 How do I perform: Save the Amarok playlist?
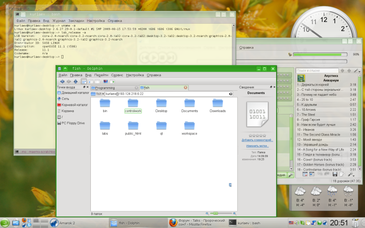pos(335,174)
